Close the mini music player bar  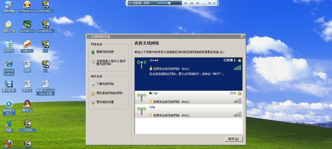[x=214, y=3]
